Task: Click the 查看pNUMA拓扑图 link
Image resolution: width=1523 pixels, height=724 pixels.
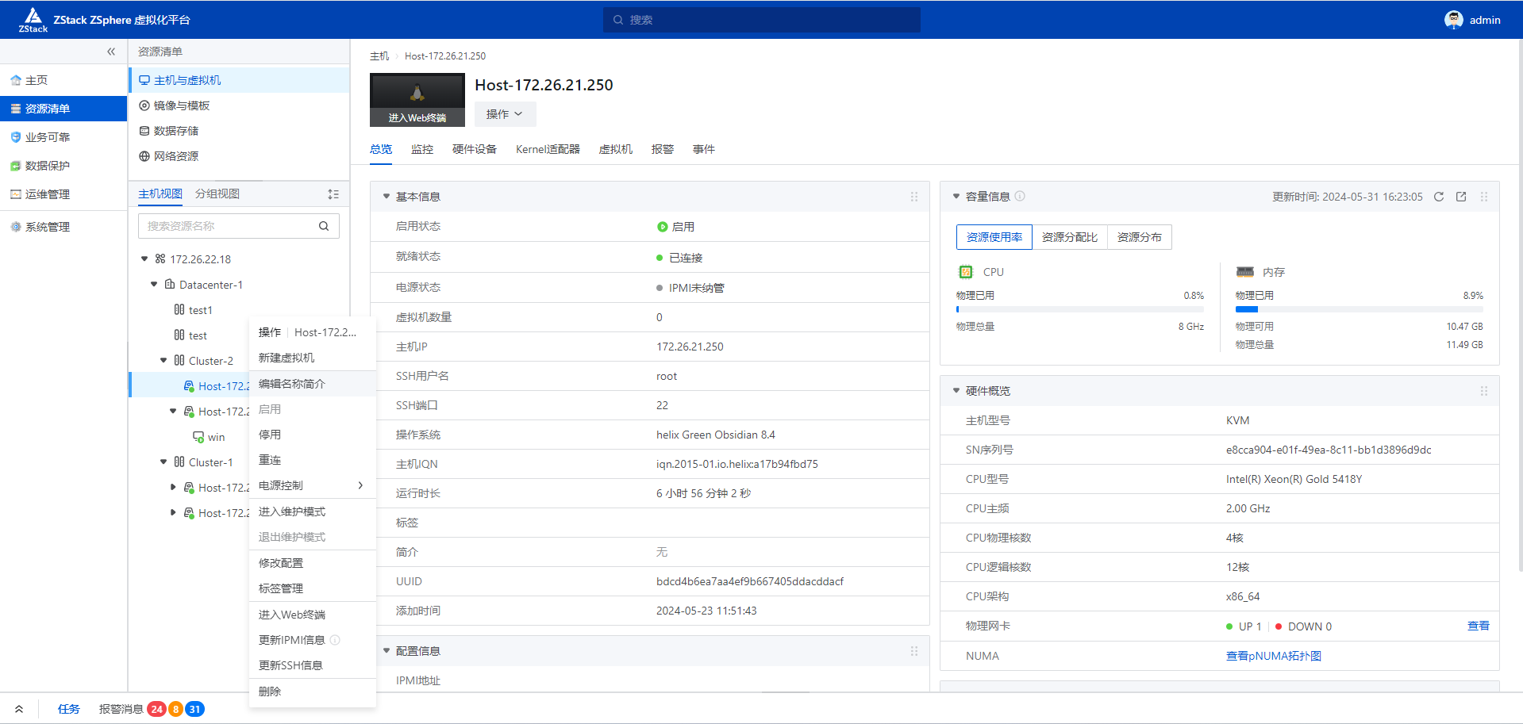Action: (1273, 656)
